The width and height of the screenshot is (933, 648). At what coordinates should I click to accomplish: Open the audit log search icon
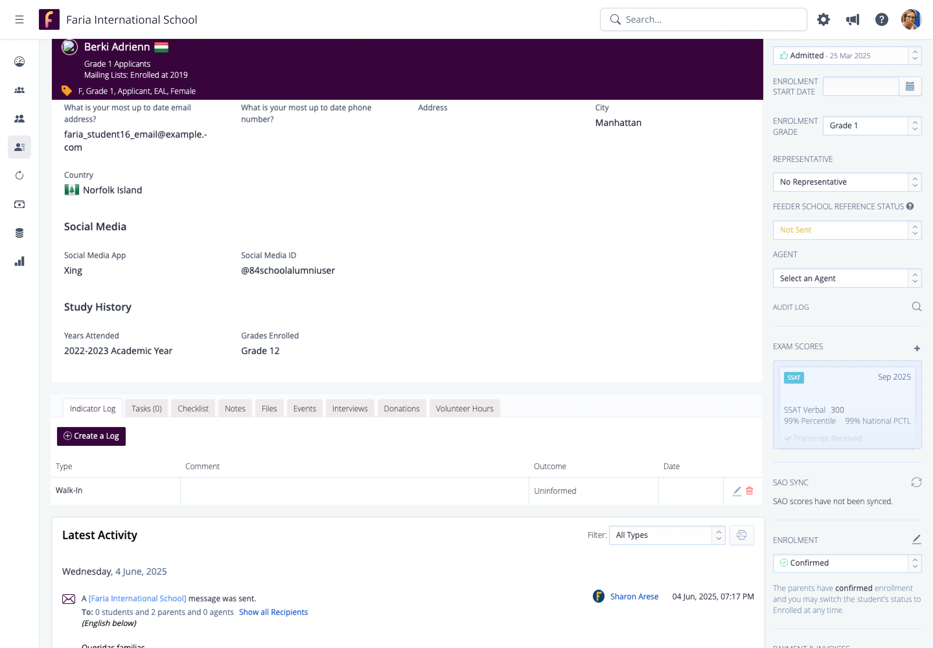(x=916, y=307)
